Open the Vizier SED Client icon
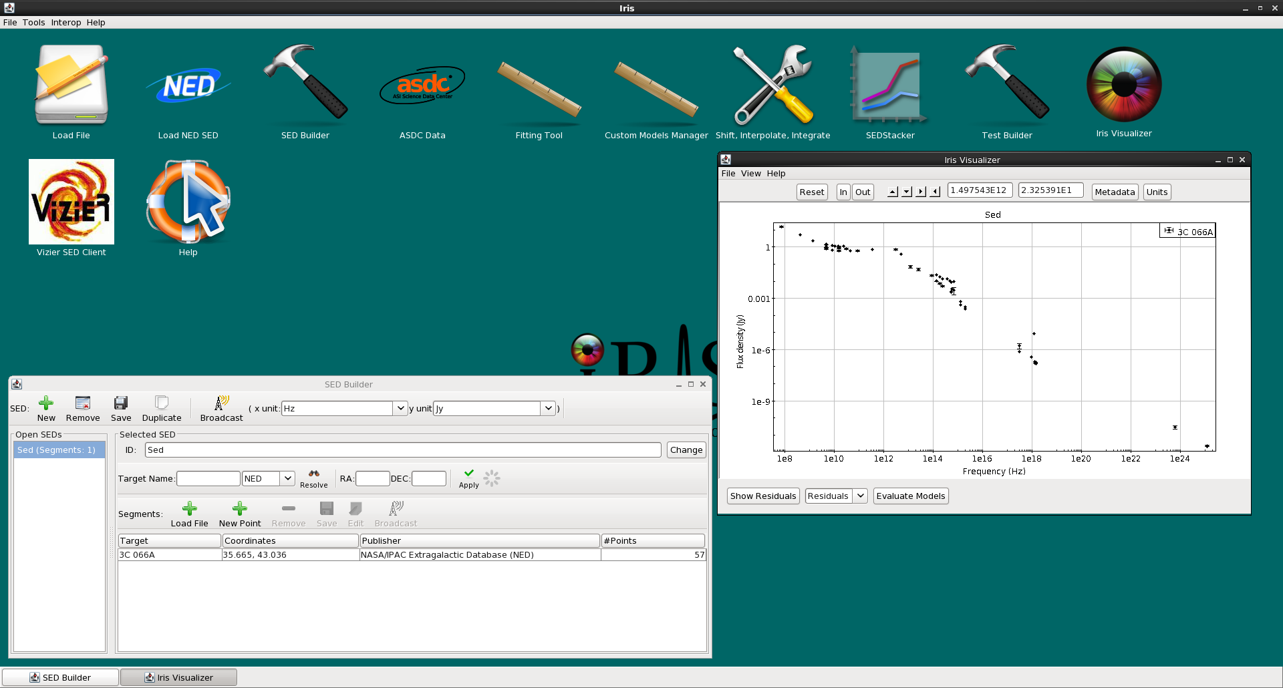Viewport: 1283px width, 688px height. click(x=72, y=208)
